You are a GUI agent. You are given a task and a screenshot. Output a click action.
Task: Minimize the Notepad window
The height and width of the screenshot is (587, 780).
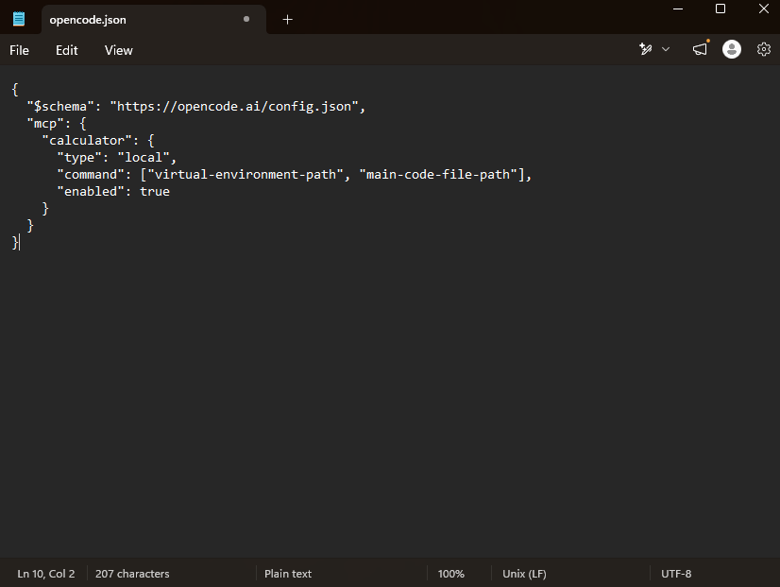point(677,9)
